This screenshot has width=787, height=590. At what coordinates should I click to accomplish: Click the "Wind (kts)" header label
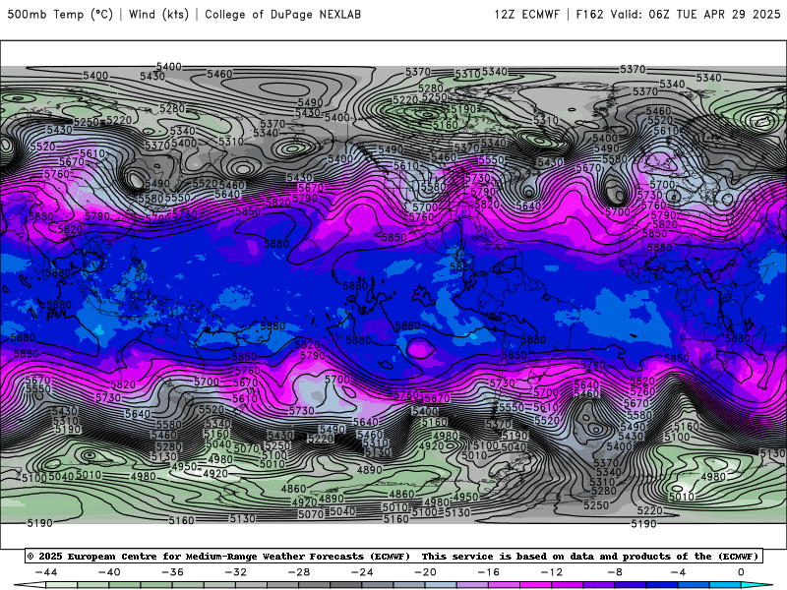click(x=158, y=14)
